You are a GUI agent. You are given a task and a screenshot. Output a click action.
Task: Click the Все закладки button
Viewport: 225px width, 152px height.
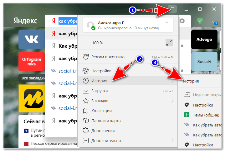pos(32,78)
